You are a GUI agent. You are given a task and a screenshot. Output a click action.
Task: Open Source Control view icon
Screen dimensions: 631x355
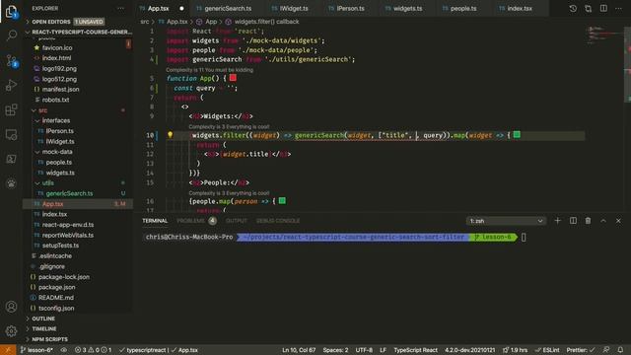pyautogui.click(x=11, y=61)
